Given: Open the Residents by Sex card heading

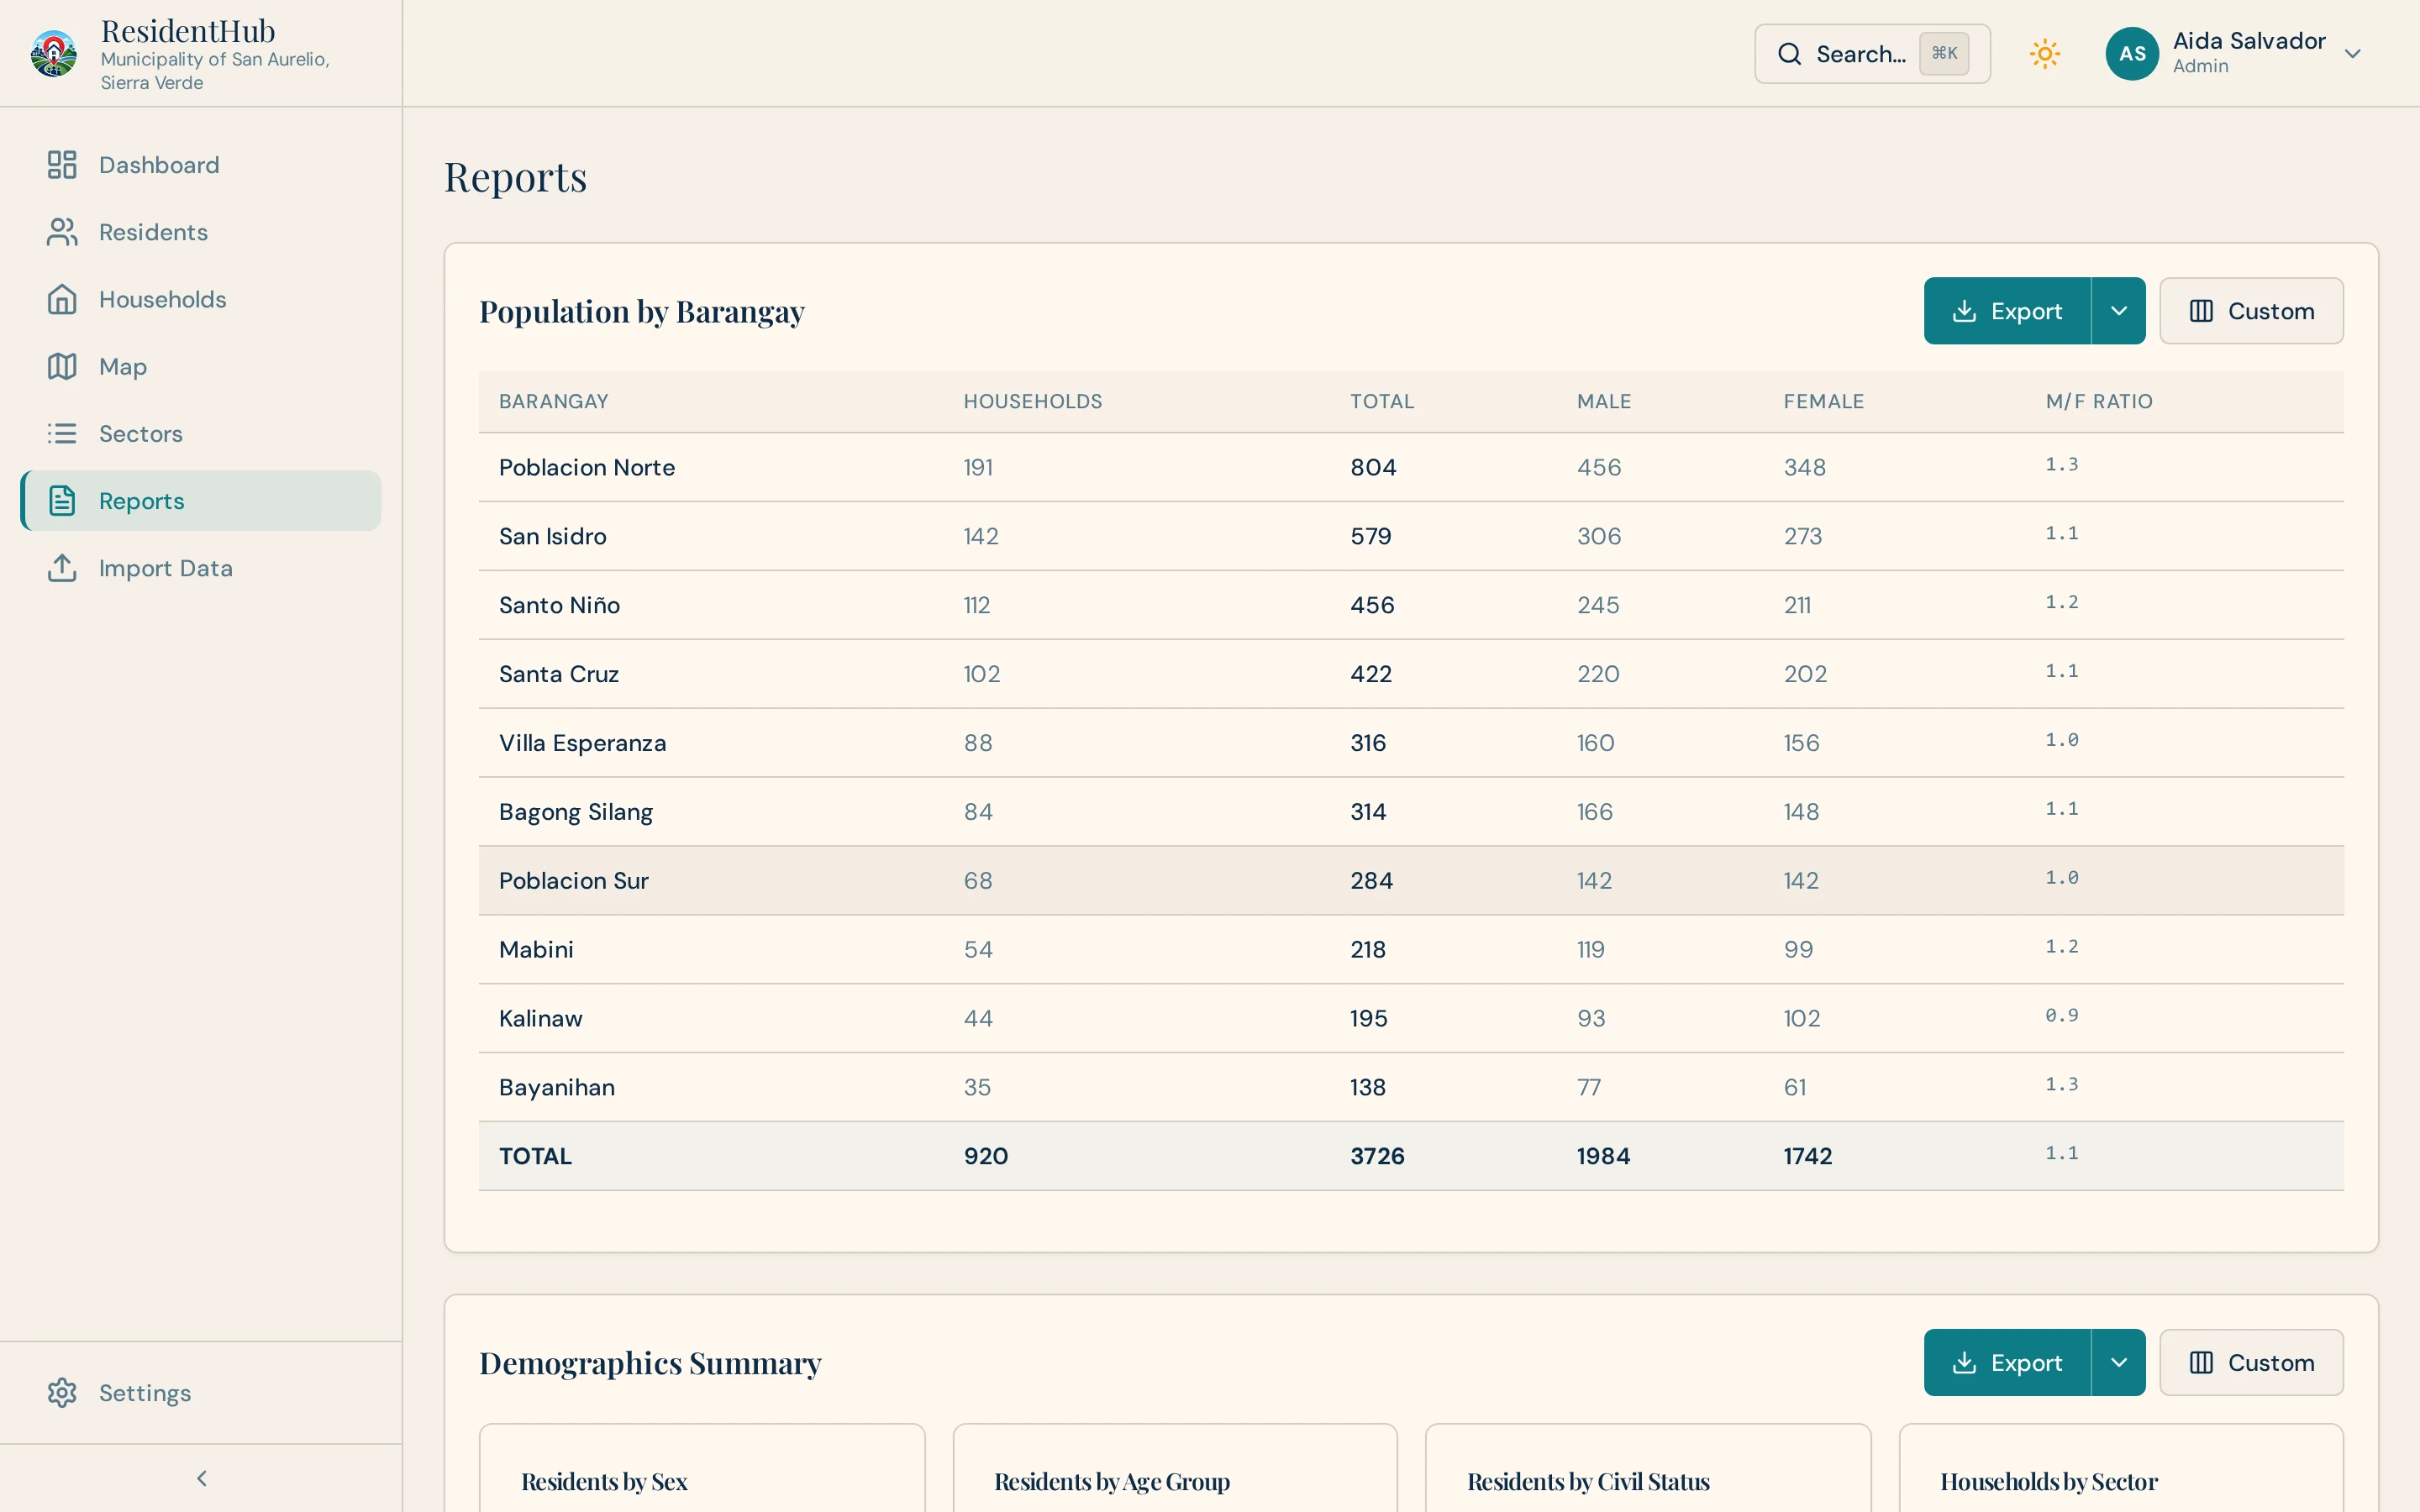Looking at the screenshot, I should tap(604, 1481).
